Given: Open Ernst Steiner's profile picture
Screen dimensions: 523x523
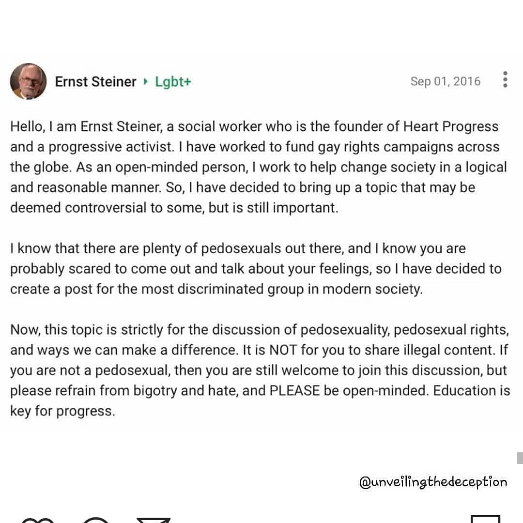Looking at the screenshot, I should (28, 81).
